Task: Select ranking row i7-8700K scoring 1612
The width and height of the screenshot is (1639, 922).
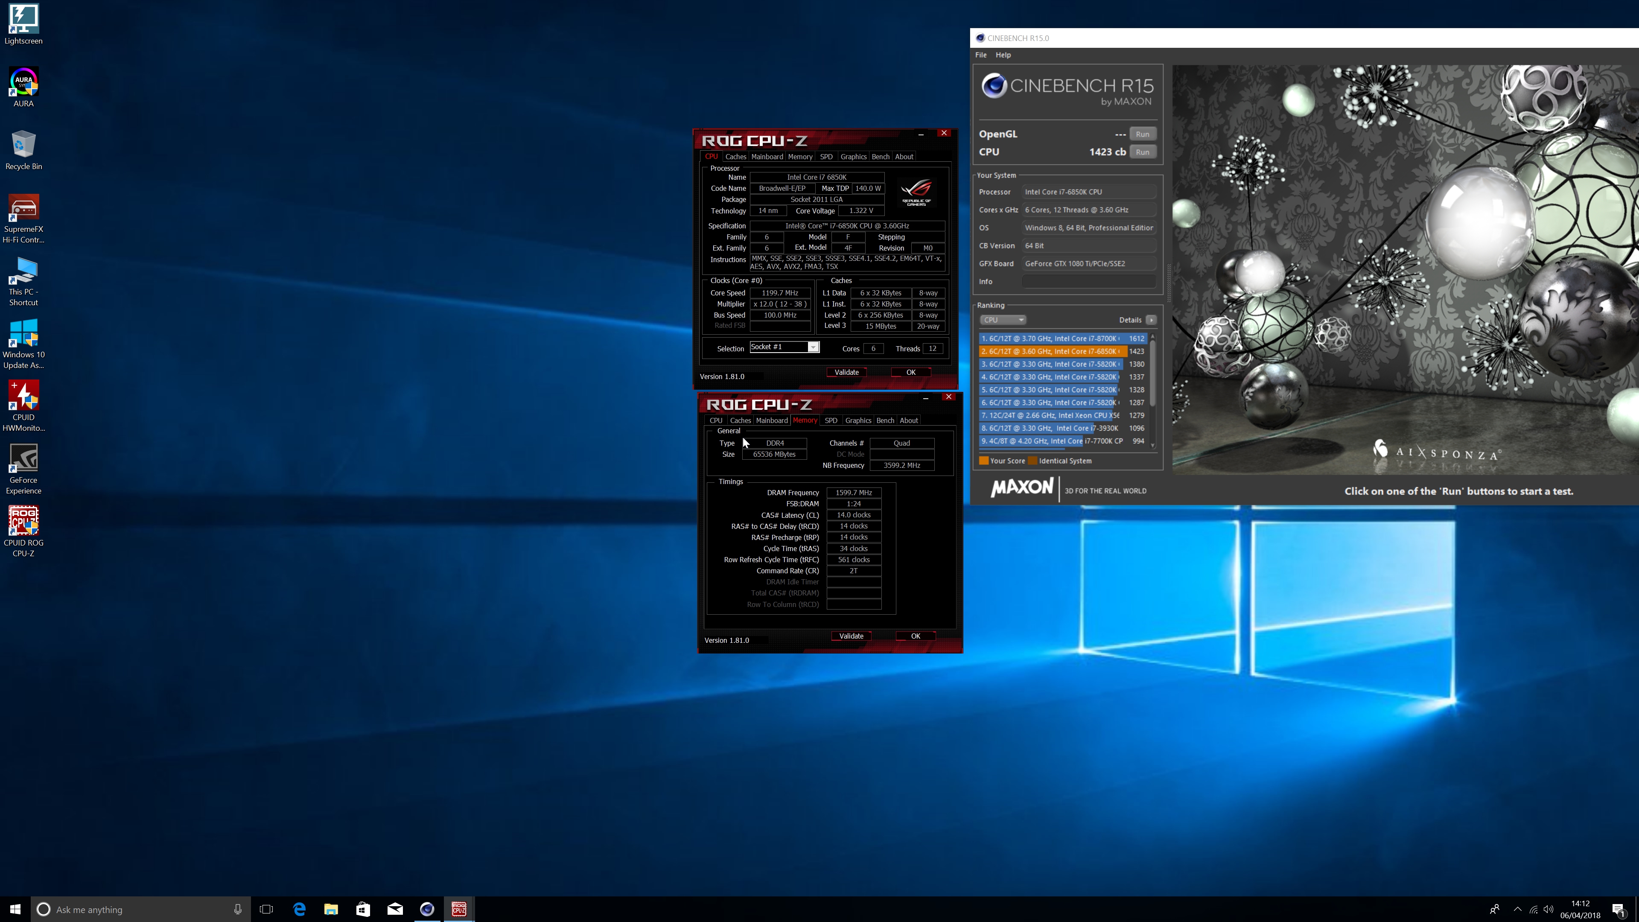Action: point(1062,338)
